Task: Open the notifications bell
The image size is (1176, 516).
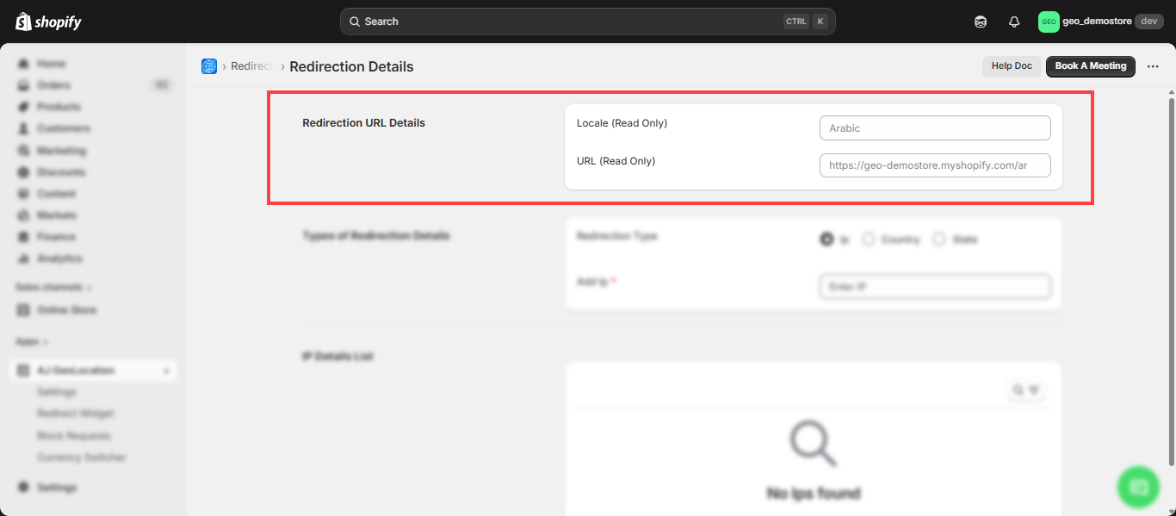Action: tap(1013, 22)
